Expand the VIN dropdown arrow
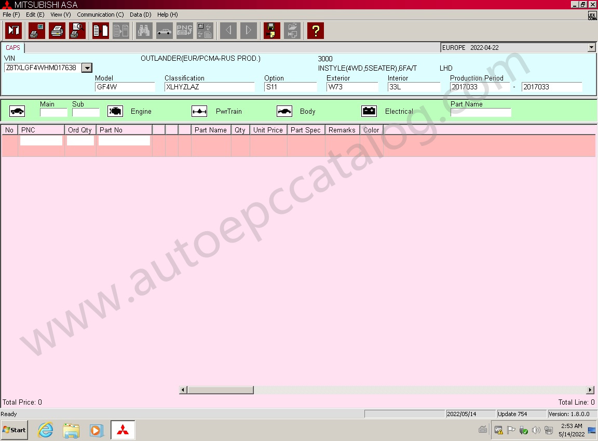The width and height of the screenshot is (598, 441). pos(87,68)
